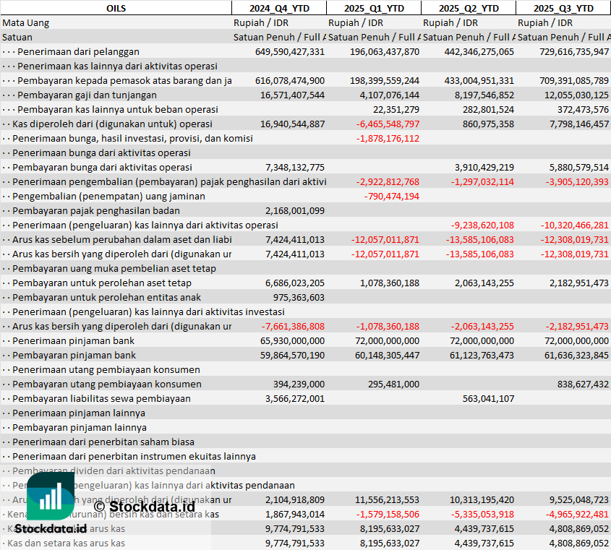Select the Satuan row label

[17, 37]
